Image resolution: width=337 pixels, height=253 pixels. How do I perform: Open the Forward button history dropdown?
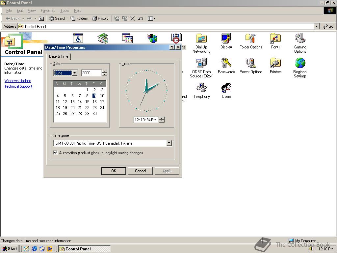tap(35, 18)
